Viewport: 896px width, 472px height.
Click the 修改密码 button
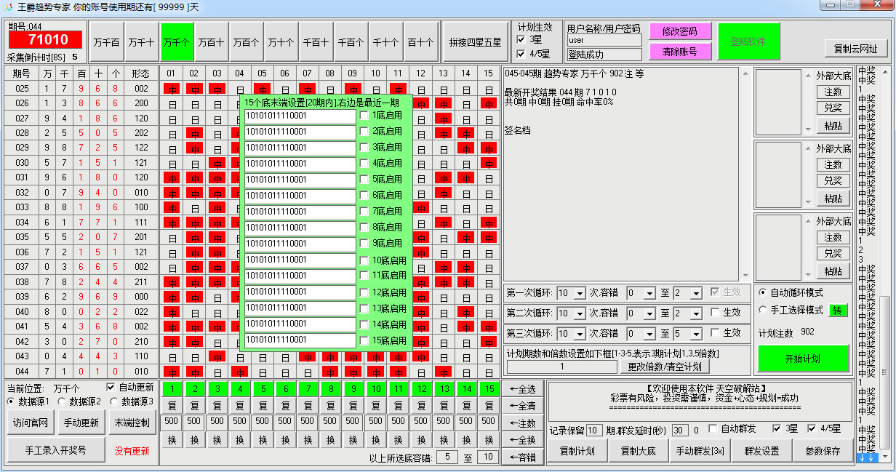pyautogui.click(x=679, y=31)
